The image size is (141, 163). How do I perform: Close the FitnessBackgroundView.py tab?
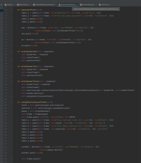point(56,5)
